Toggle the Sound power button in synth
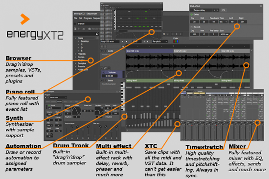 49,105
